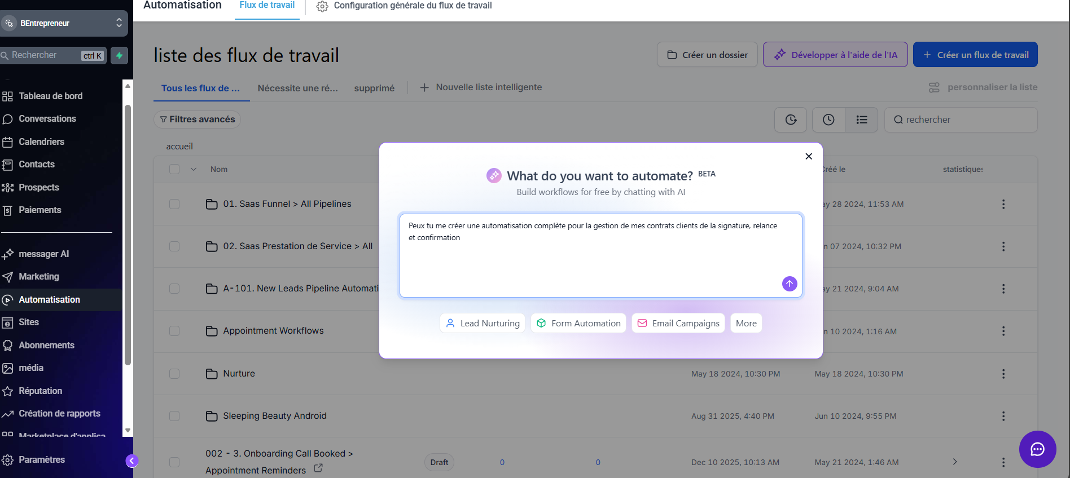Open the chat support bubble
Viewport: 1070px width, 478px height.
1037,449
